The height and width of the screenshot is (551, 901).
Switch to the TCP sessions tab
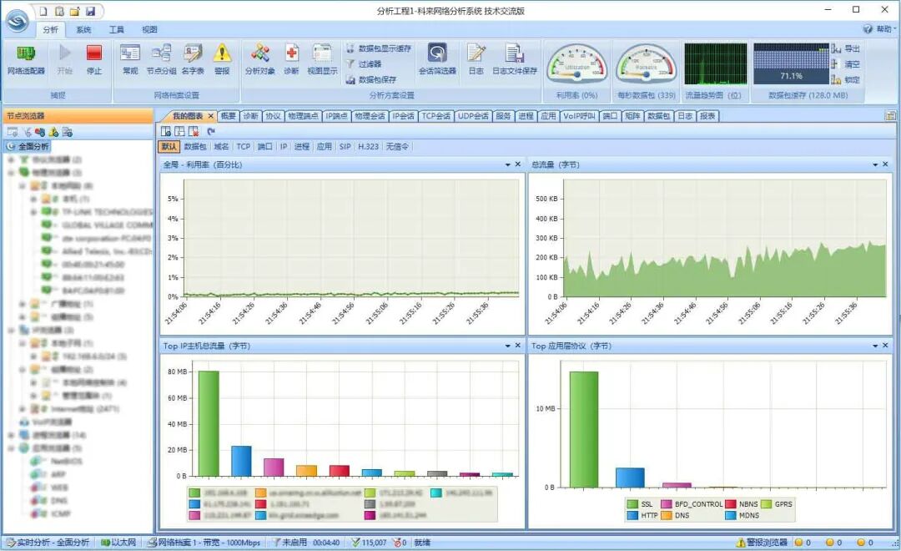pyautogui.click(x=435, y=115)
